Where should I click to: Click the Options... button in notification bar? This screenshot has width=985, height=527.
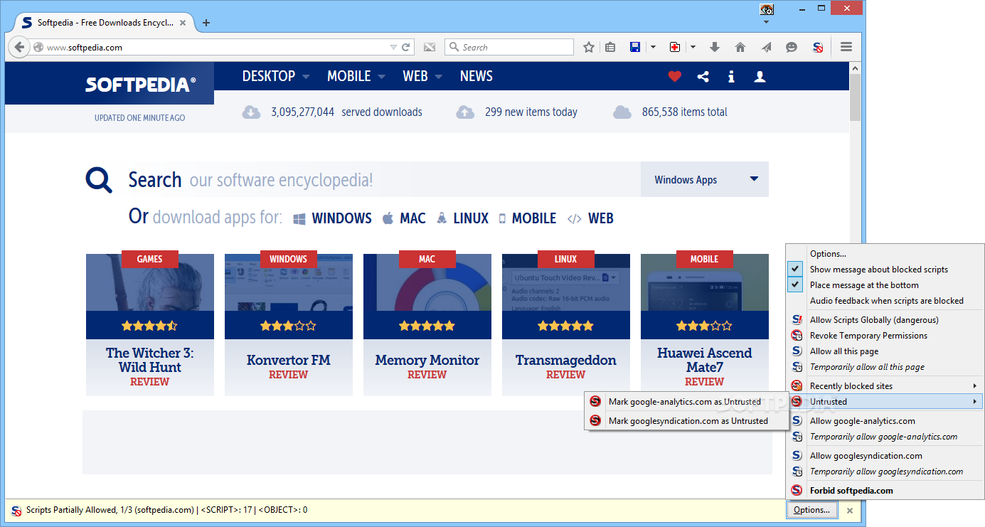pos(811,510)
